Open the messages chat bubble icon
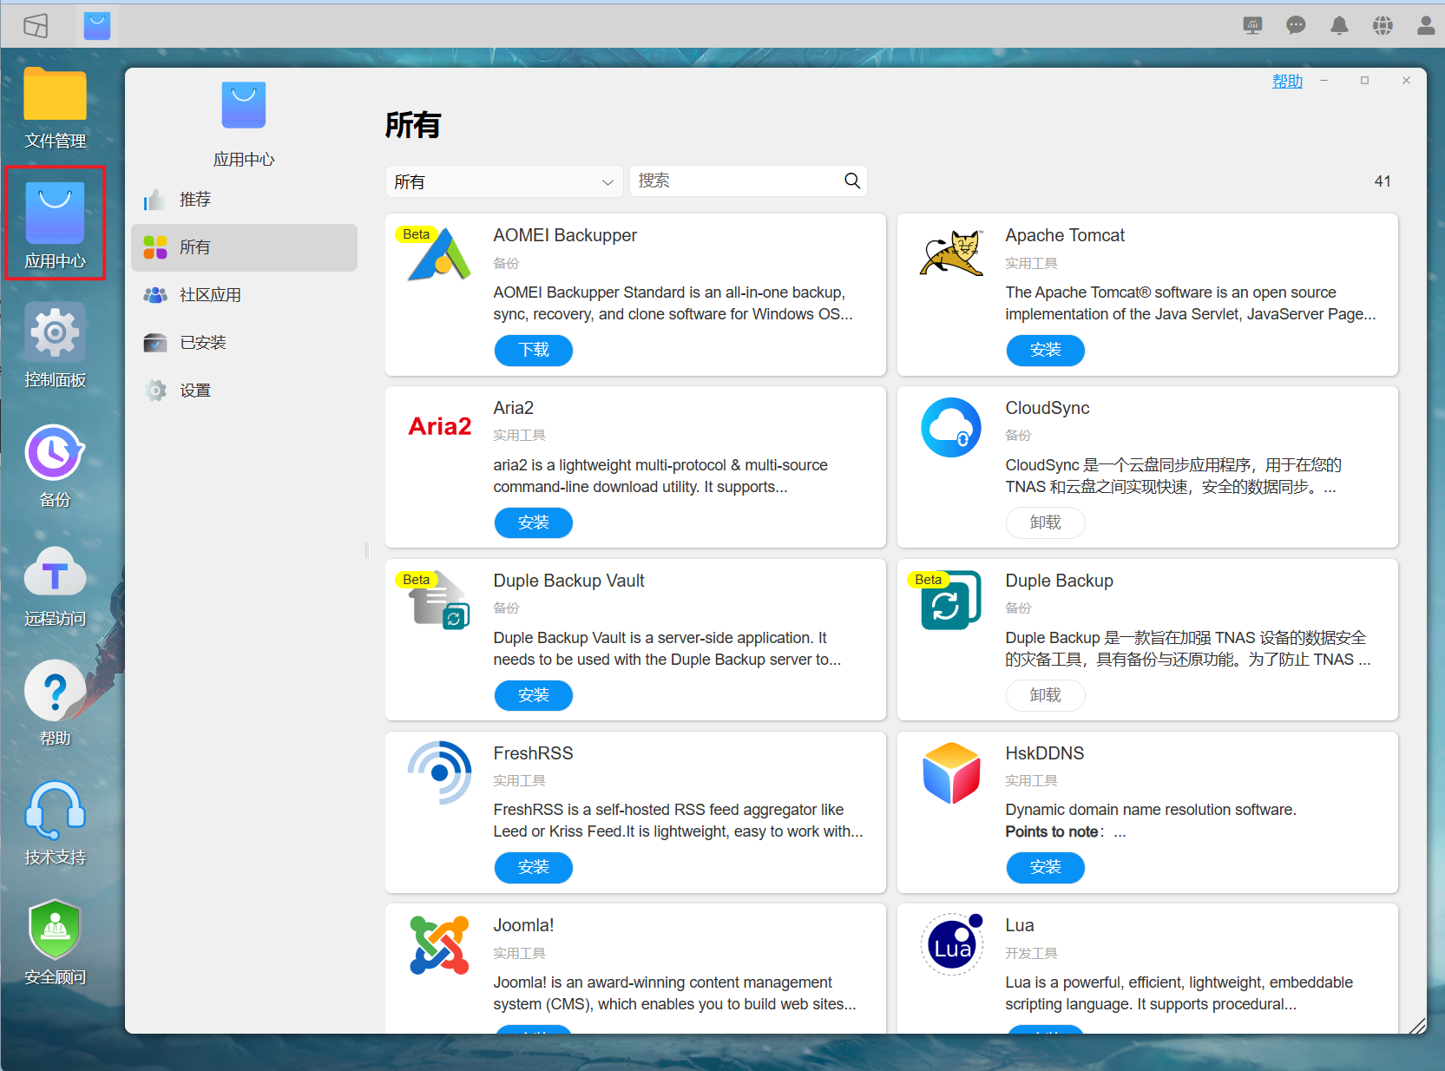This screenshot has width=1445, height=1071. tap(1296, 25)
